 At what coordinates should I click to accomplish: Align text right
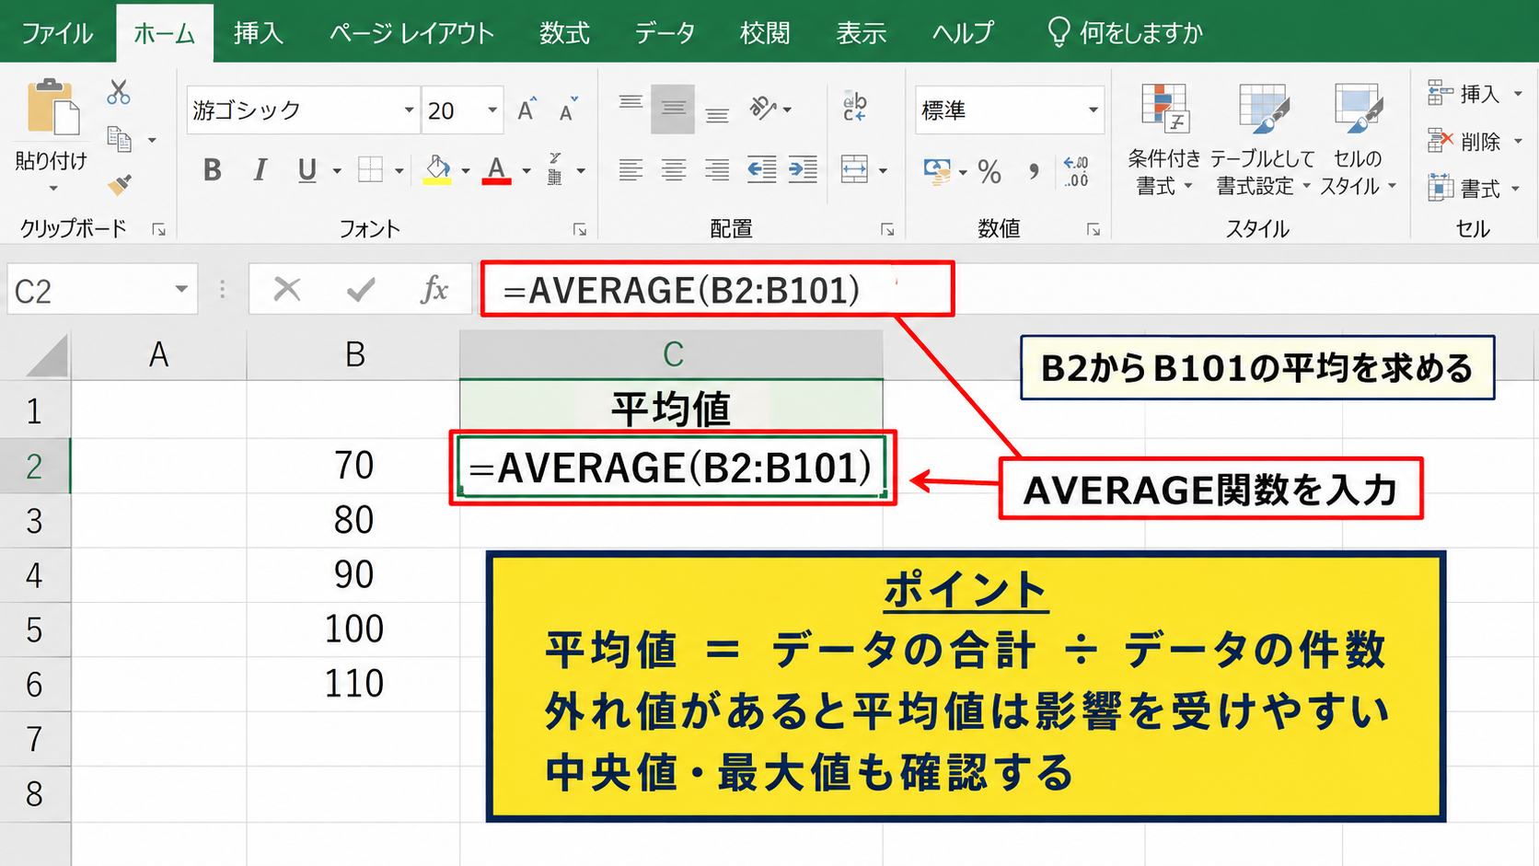(717, 169)
